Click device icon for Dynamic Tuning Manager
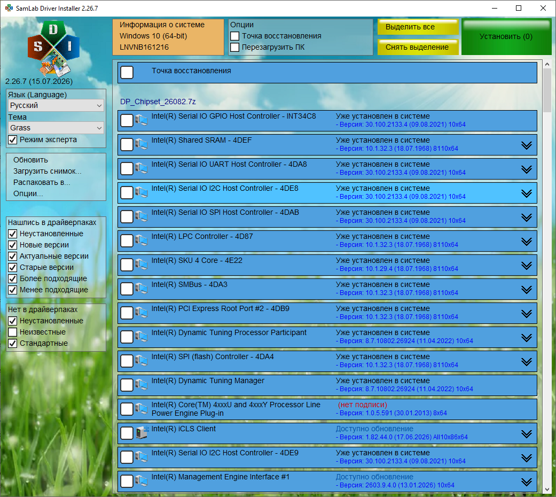The height and width of the screenshot is (497, 556). (x=142, y=385)
